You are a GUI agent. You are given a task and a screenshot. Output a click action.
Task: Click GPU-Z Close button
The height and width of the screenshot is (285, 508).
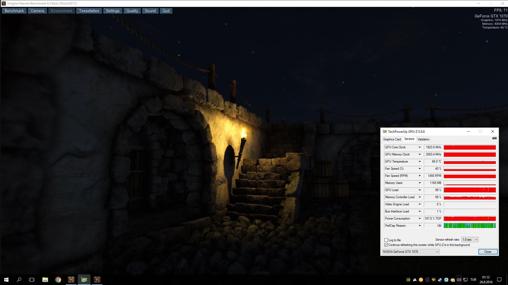tap(488, 252)
